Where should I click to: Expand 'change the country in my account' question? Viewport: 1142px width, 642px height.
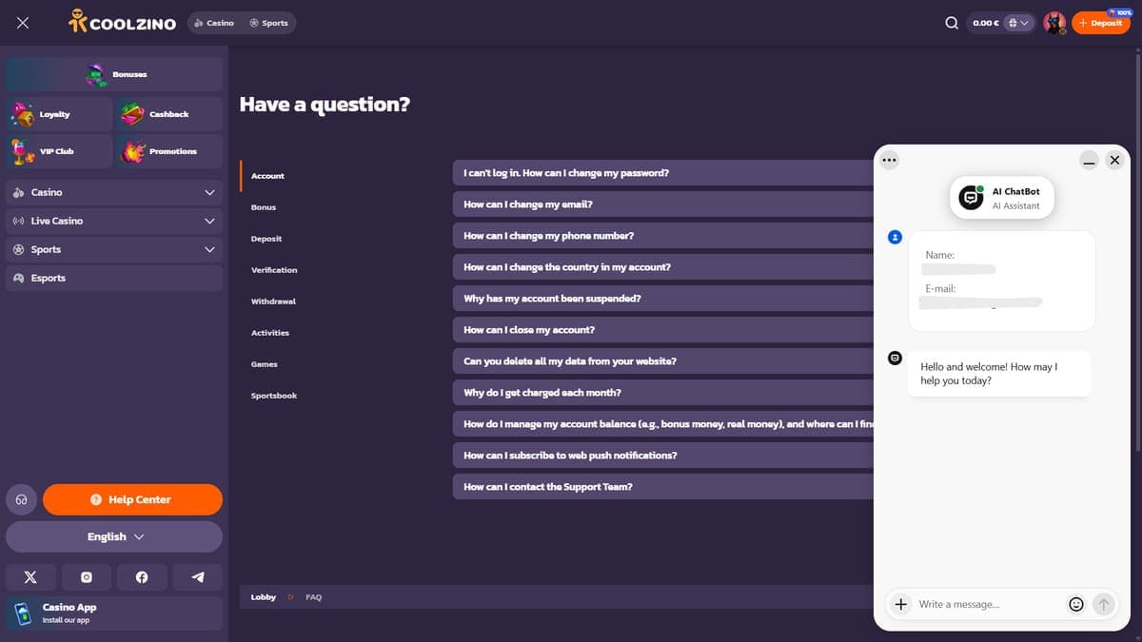(663, 267)
